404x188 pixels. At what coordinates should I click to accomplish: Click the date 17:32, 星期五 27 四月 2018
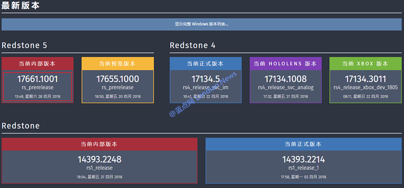pyautogui.click(x=286, y=96)
